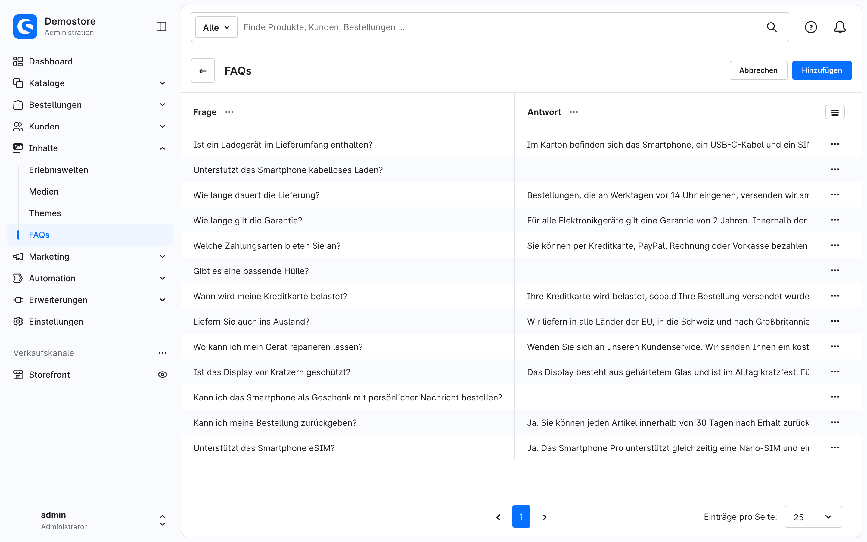Click the search magnifier icon
Screen dimensions: 867x542
771,27
